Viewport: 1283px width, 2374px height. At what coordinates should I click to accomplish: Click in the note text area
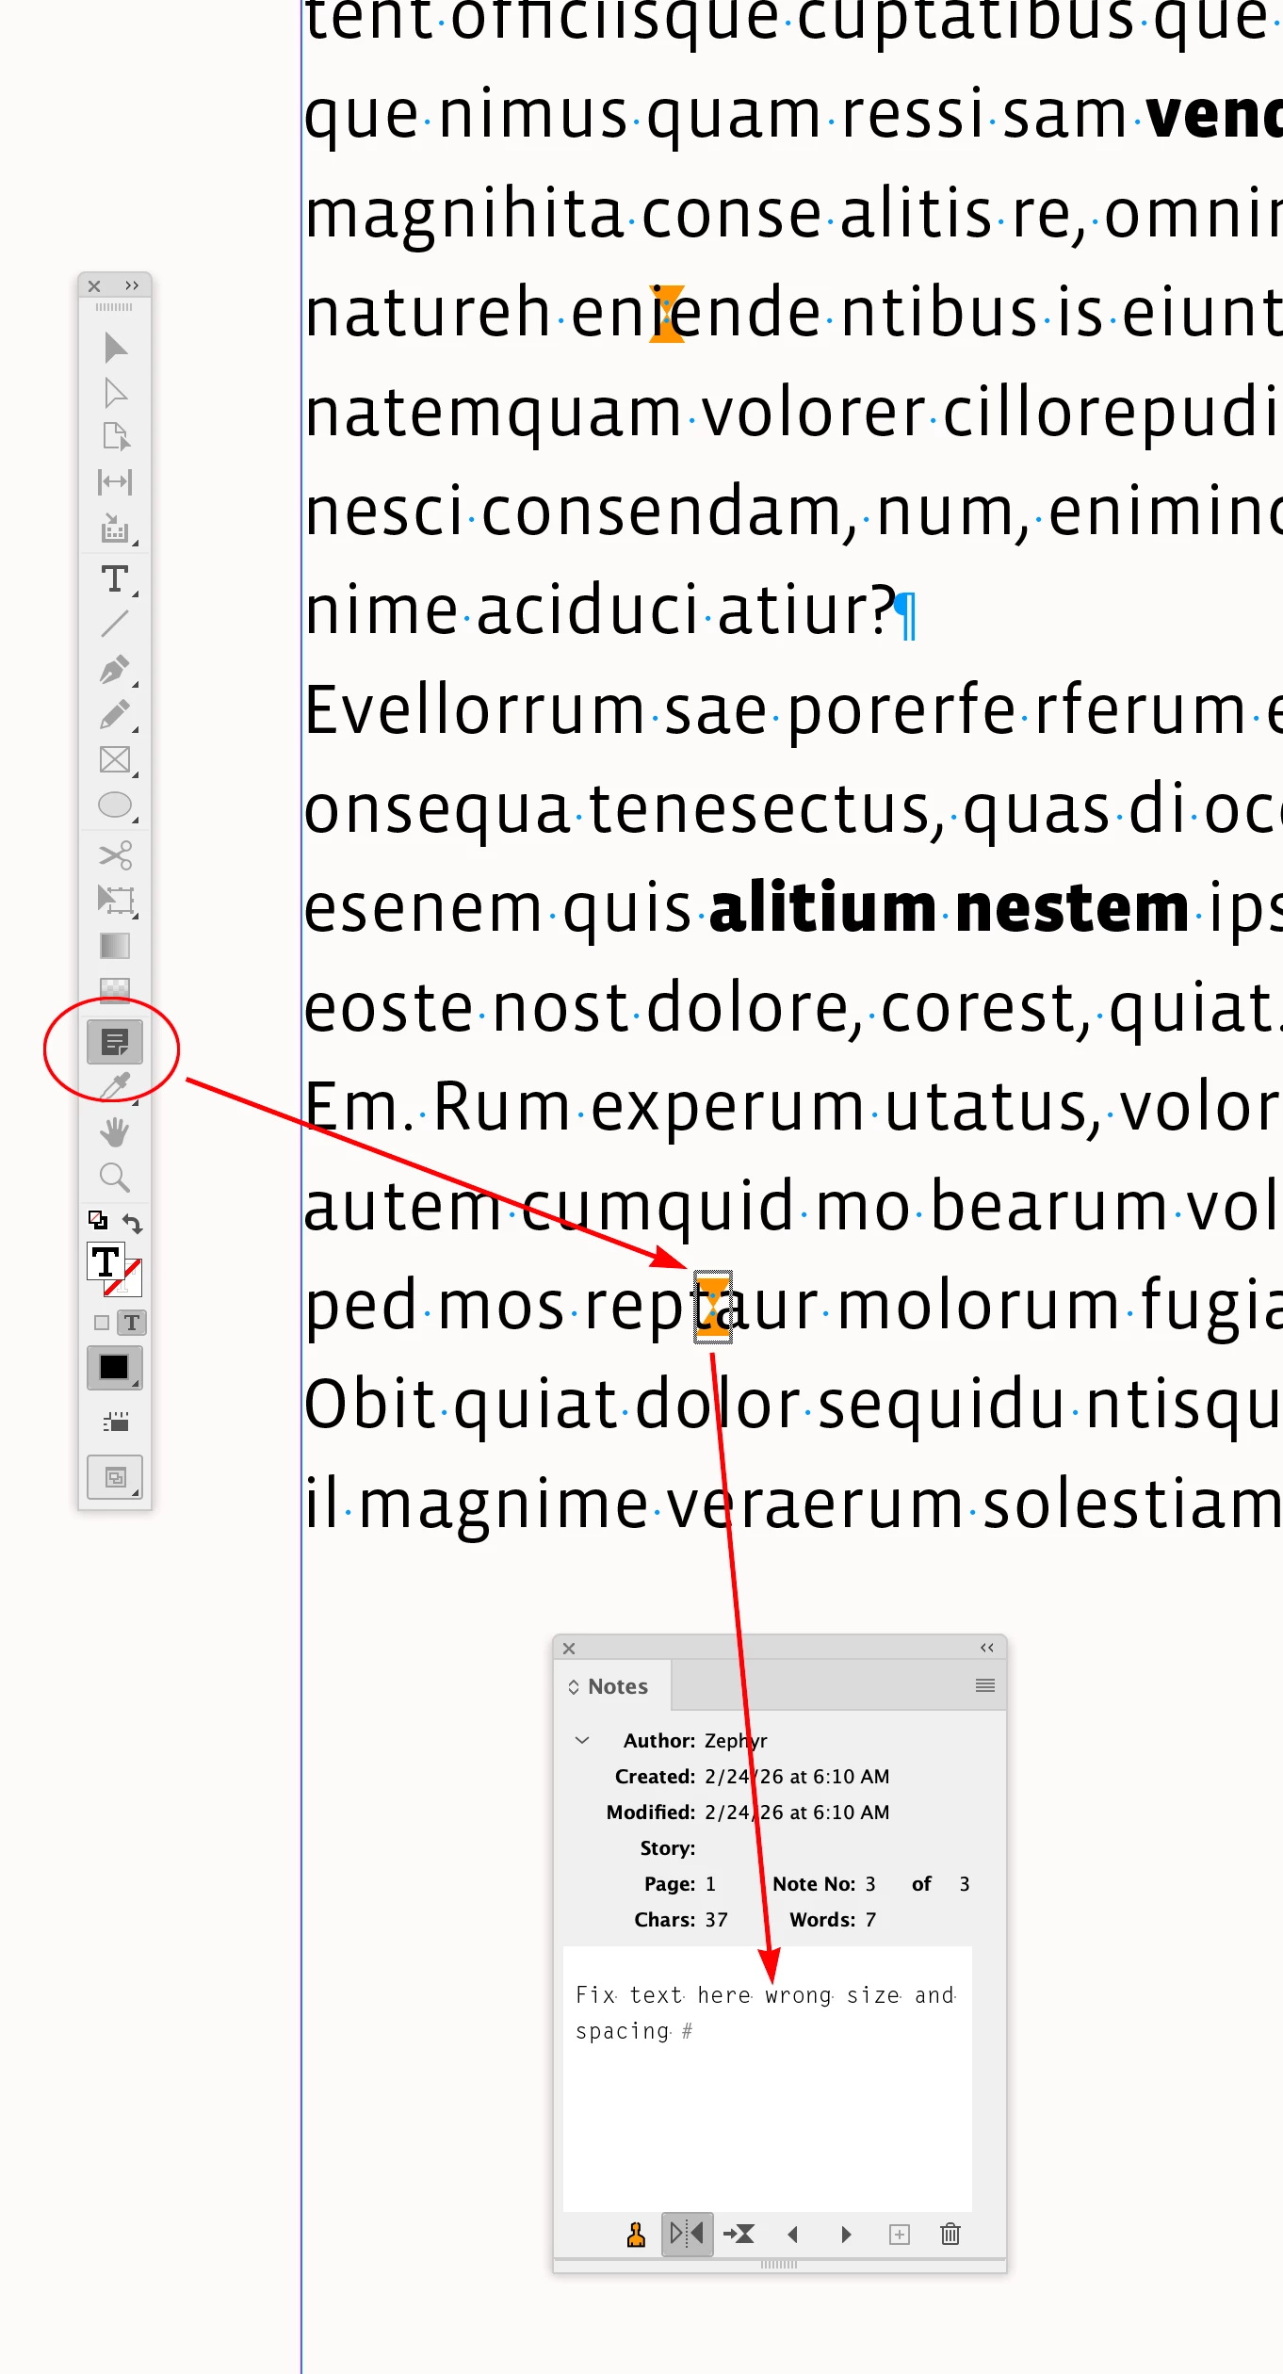pos(767,2077)
